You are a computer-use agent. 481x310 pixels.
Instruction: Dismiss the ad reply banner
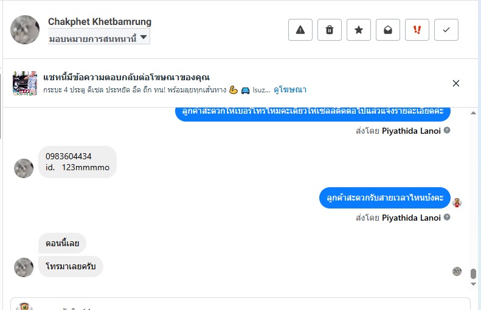point(456,83)
